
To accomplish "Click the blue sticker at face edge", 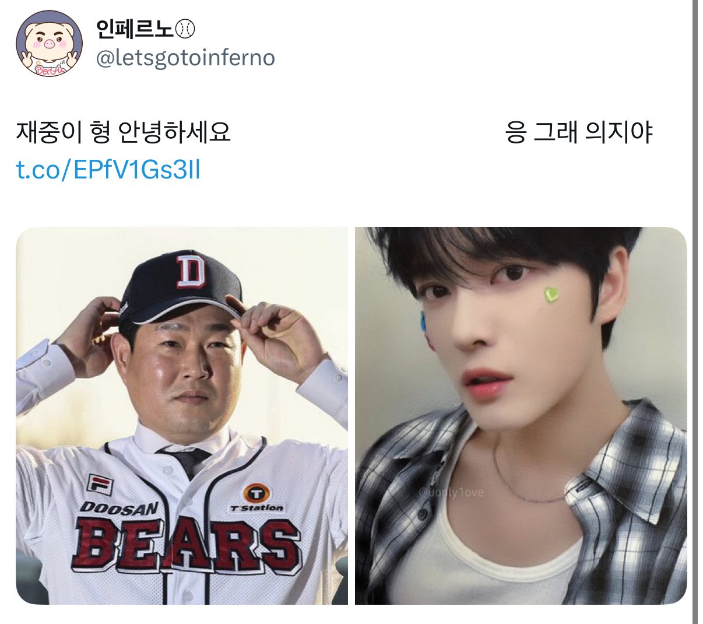I will [x=424, y=322].
